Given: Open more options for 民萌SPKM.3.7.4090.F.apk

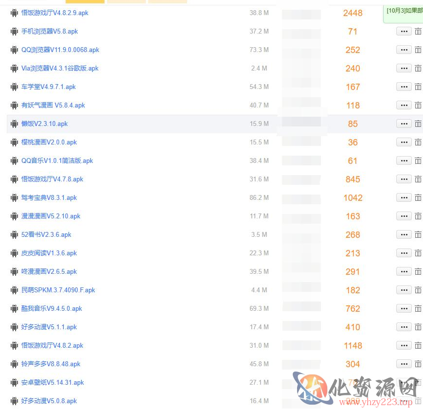Looking at the screenshot, I should click(x=404, y=290).
